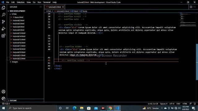
Task: Open tutorial17.html file
Action: [19, 46]
